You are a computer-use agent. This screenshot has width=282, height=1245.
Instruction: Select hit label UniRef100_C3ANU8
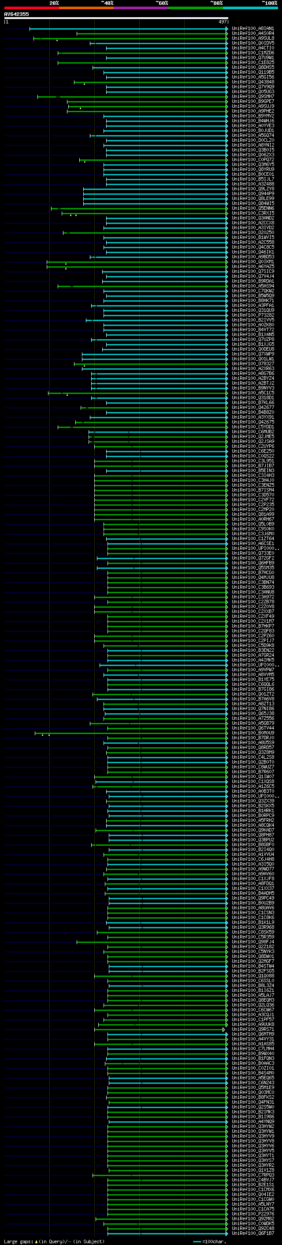pyautogui.click(x=252, y=591)
